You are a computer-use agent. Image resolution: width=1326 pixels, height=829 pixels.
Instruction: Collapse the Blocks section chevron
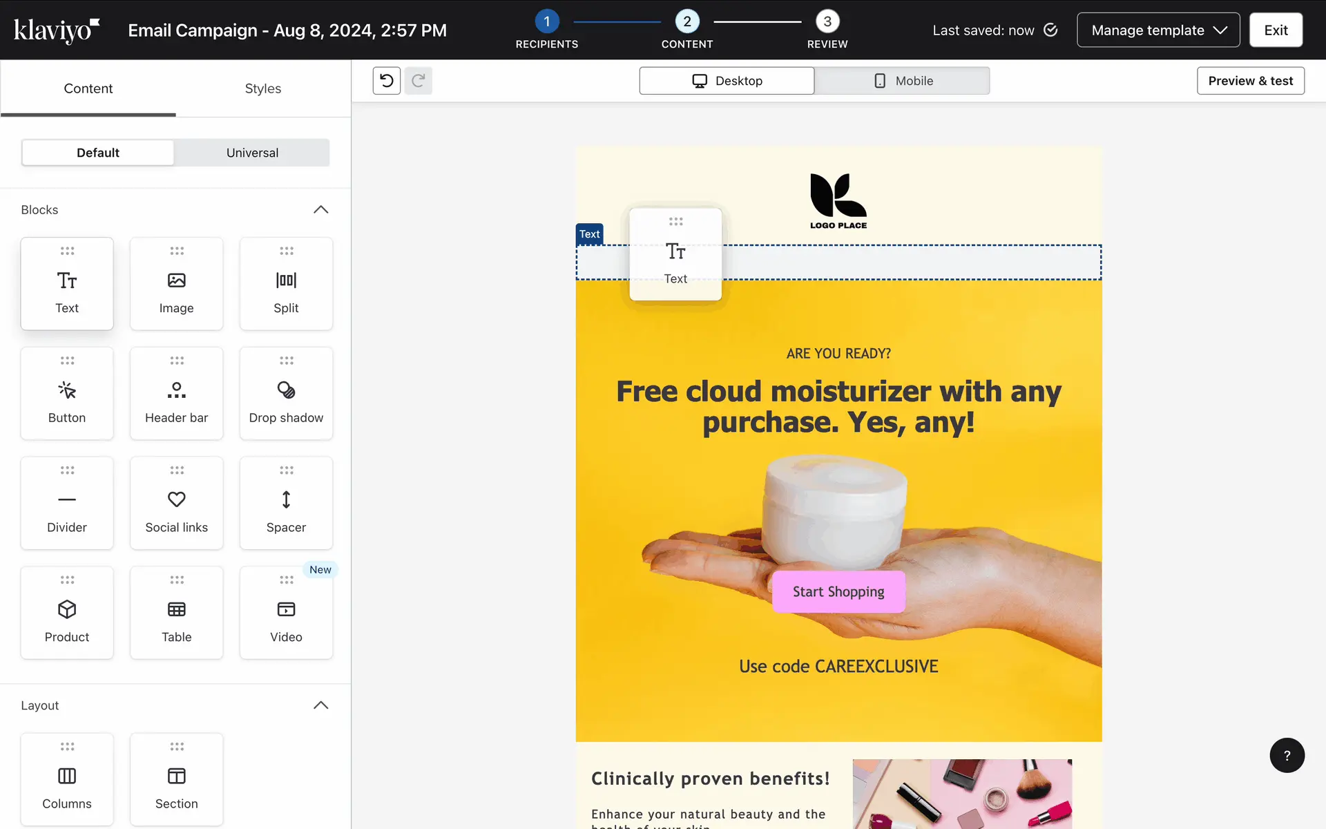pyautogui.click(x=320, y=209)
